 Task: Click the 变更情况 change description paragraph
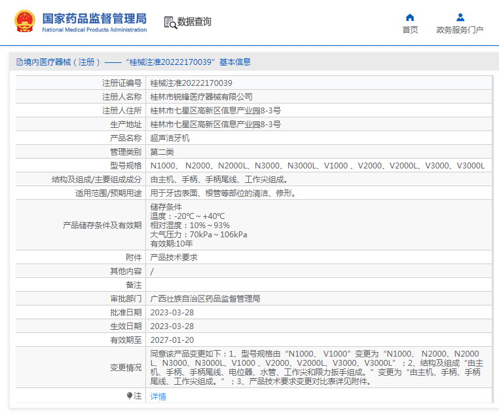pyautogui.click(x=317, y=367)
